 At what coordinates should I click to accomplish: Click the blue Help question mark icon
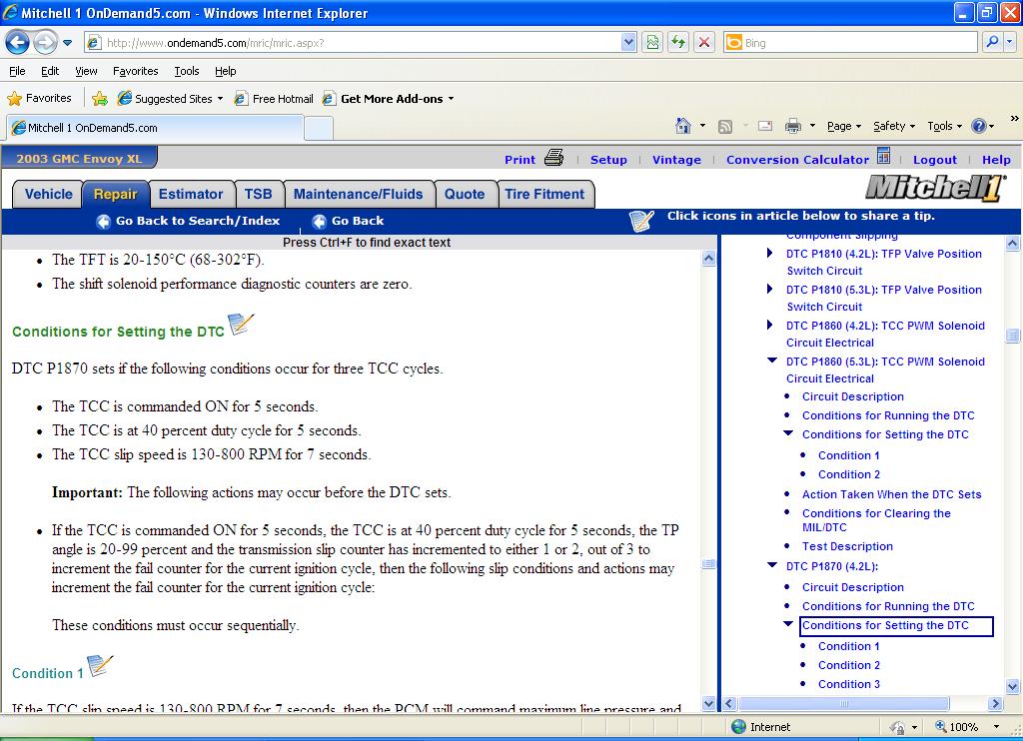click(979, 126)
